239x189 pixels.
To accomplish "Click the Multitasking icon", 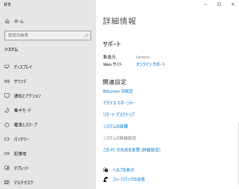I will tap(7, 182).
